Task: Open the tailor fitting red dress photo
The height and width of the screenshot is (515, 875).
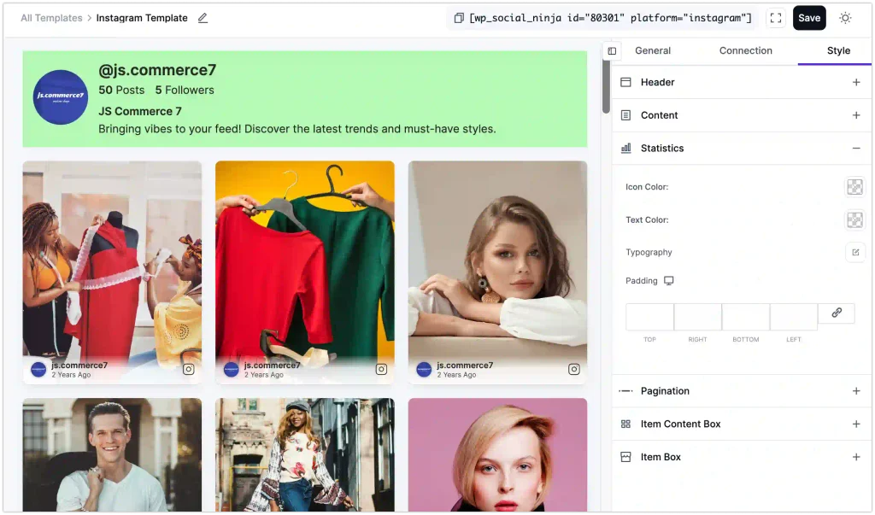Action: coord(112,272)
